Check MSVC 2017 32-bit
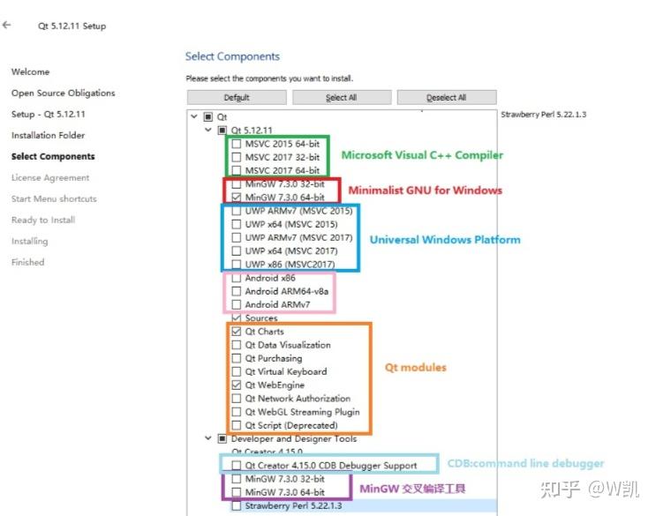 click(x=237, y=157)
